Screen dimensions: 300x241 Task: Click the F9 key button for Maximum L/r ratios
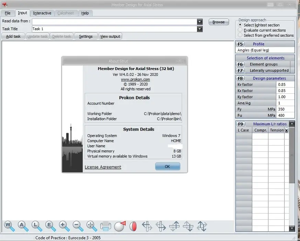(241, 124)
